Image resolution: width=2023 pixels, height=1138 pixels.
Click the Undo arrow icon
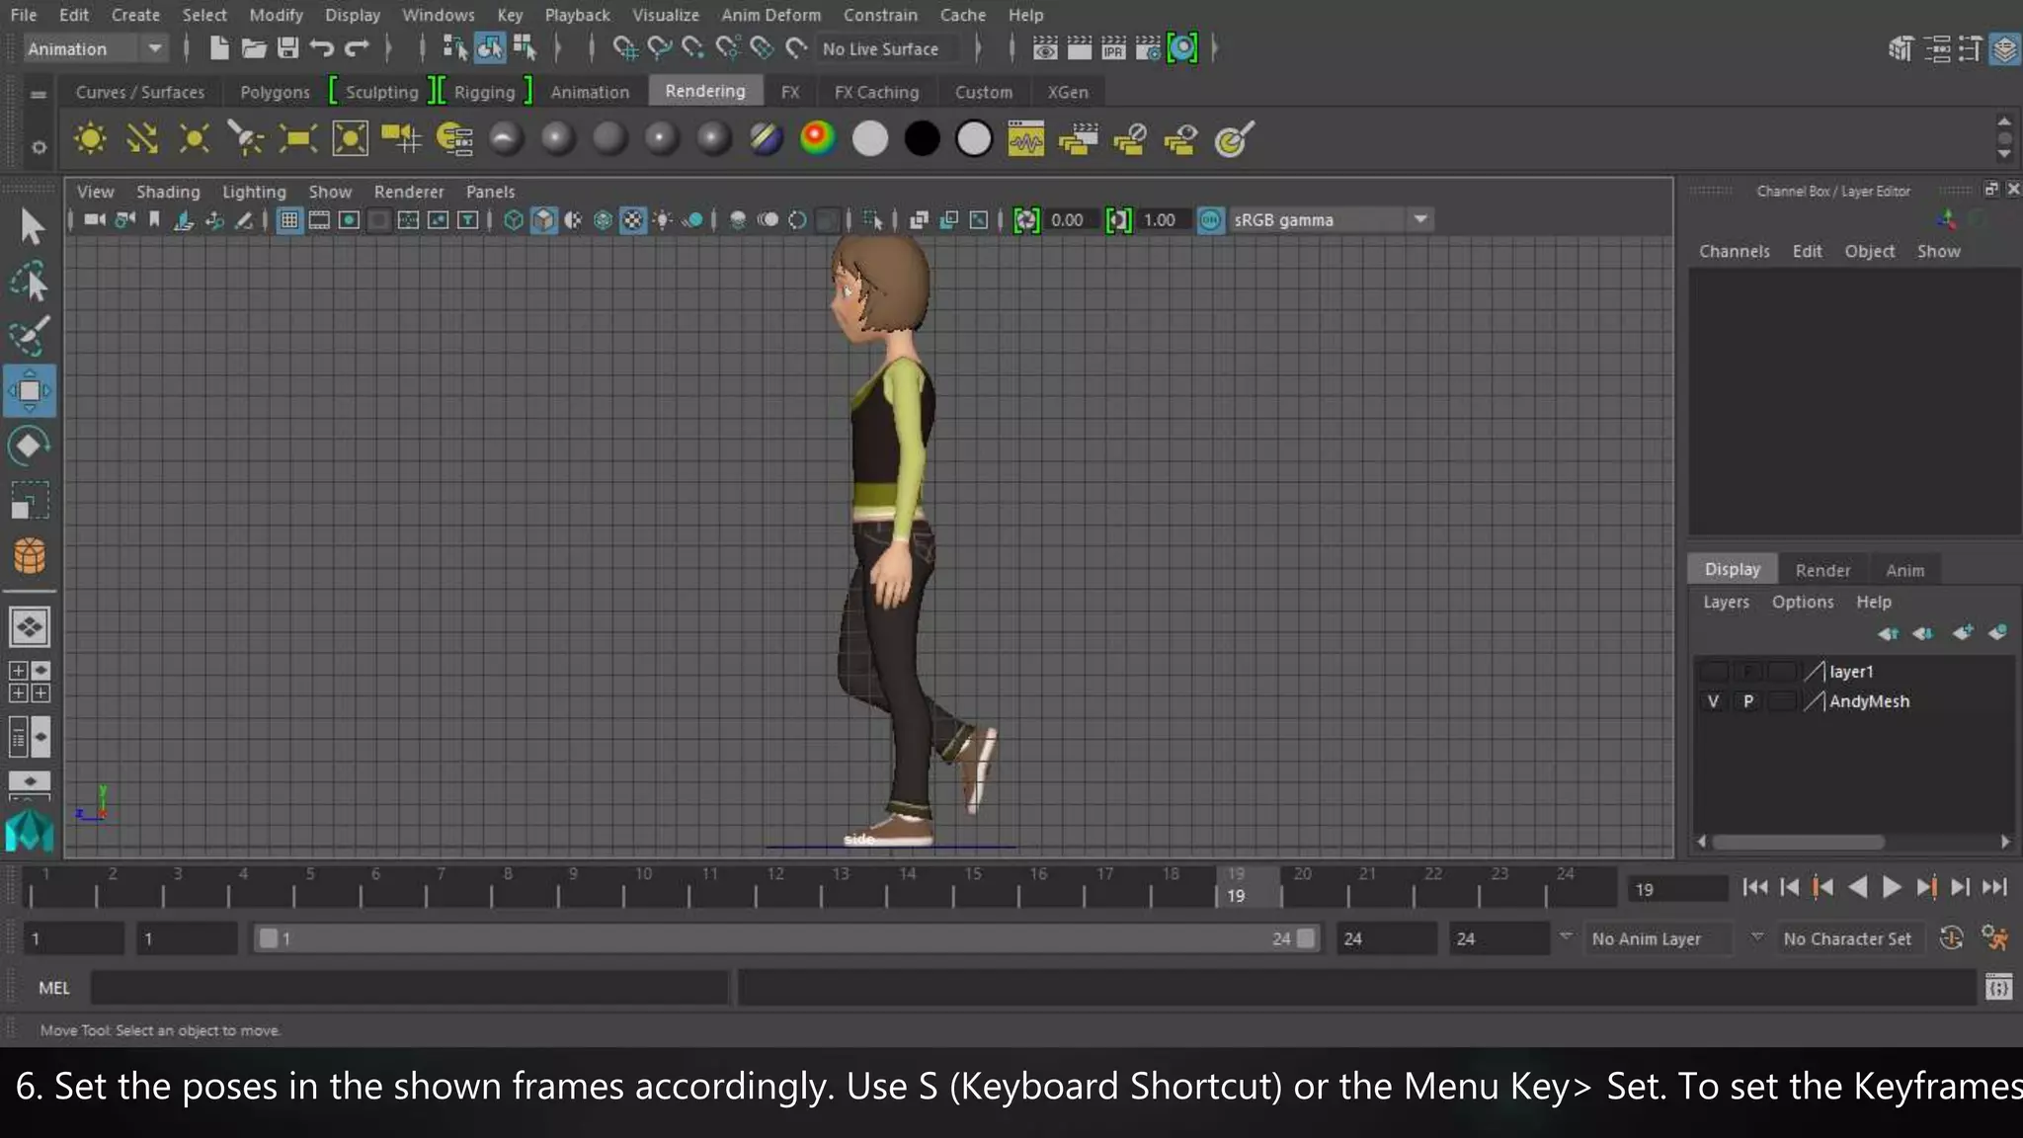(x=321, y=48)
